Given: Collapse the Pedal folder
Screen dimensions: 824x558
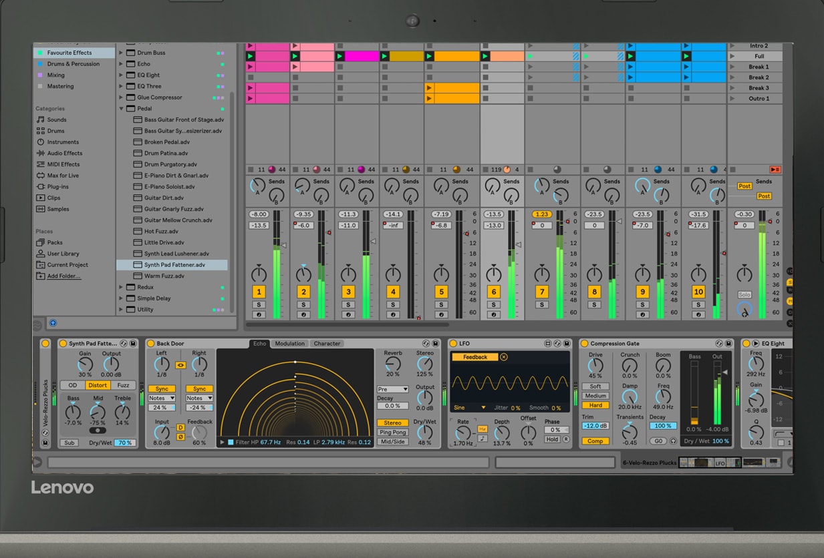Looking at the screenshot, I should coord(122,109).
